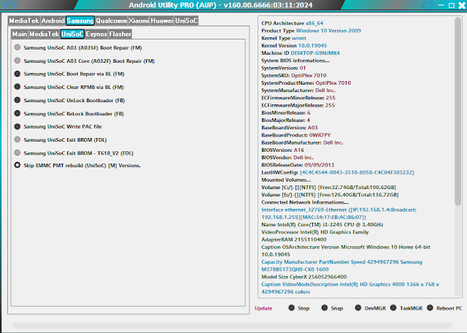The height and width of the screenshot is (333, 467).
Task: Click the Capacity Manufacturer PartNumber Speed line
Action: click(x=341, y=266)
